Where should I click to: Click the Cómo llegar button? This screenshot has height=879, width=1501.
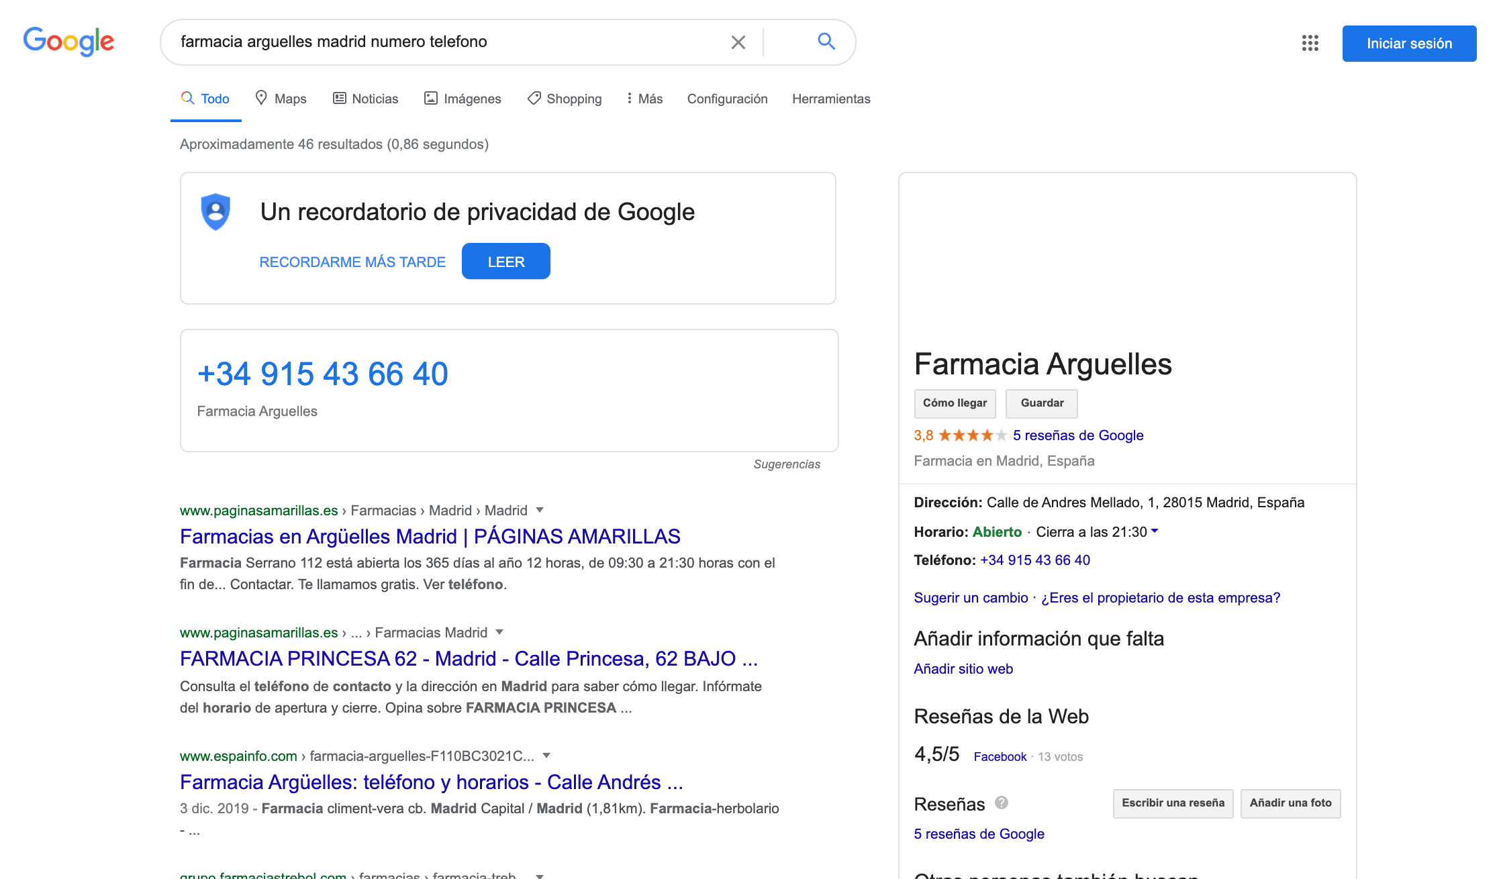955,403
